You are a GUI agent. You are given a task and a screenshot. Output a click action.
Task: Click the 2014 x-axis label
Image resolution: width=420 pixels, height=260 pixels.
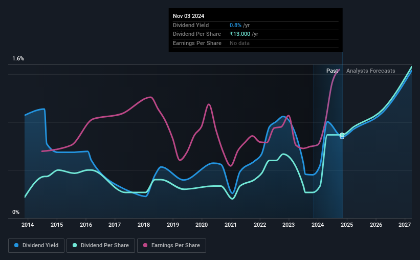(28, 225)
